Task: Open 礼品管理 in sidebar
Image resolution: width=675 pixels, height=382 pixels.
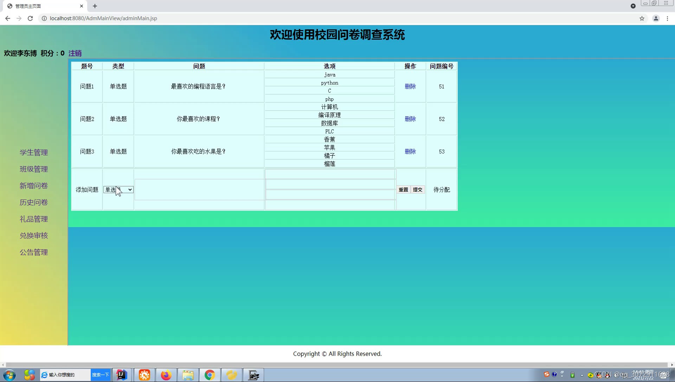Action: tap(34, 219)
